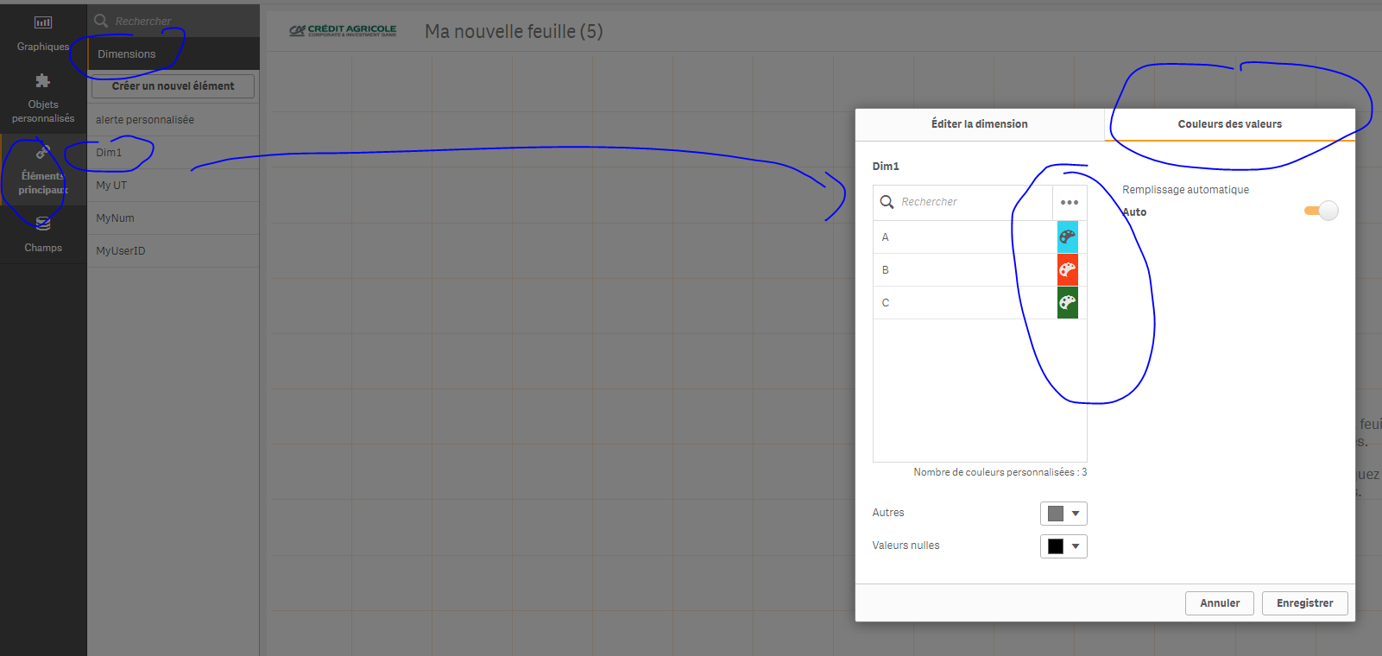Click the Remplissage automatique label
Image resolution: width=1382 pixels, height=656 pixels.
pyautogui.click(x=1185, y=190)
